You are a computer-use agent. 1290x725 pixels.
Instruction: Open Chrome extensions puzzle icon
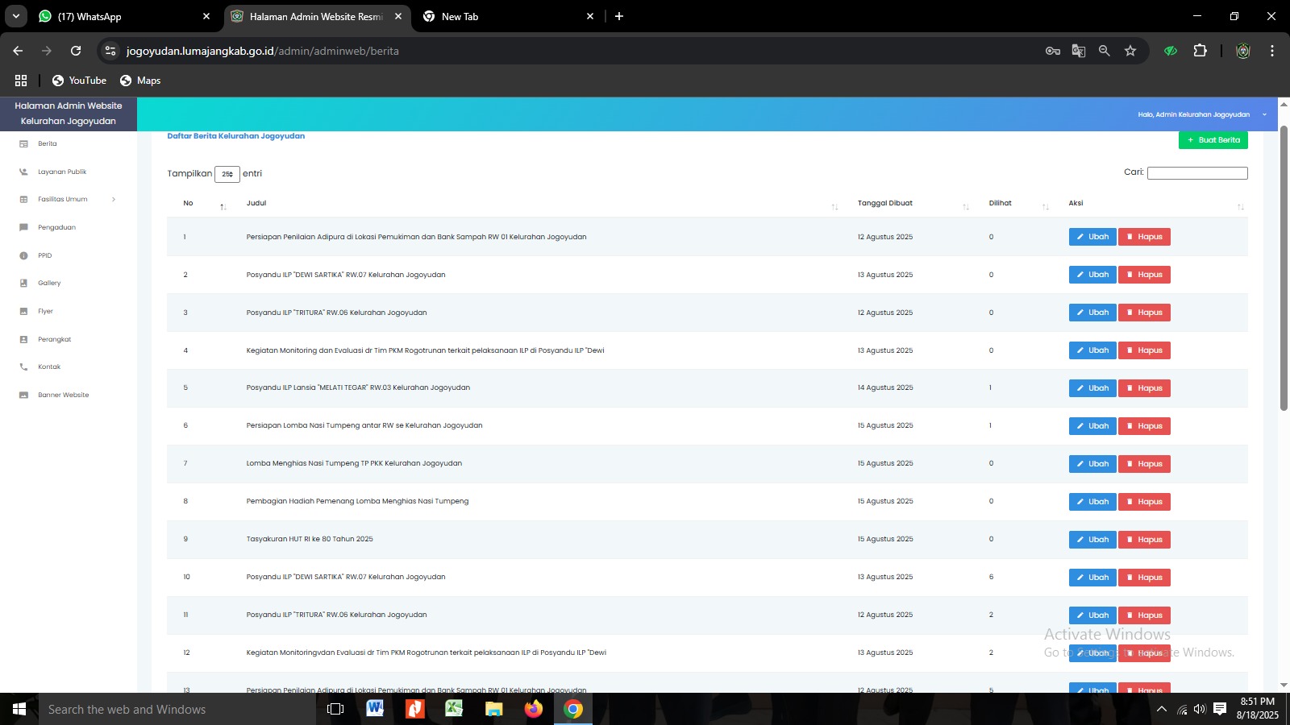(x=1200, y=51)
